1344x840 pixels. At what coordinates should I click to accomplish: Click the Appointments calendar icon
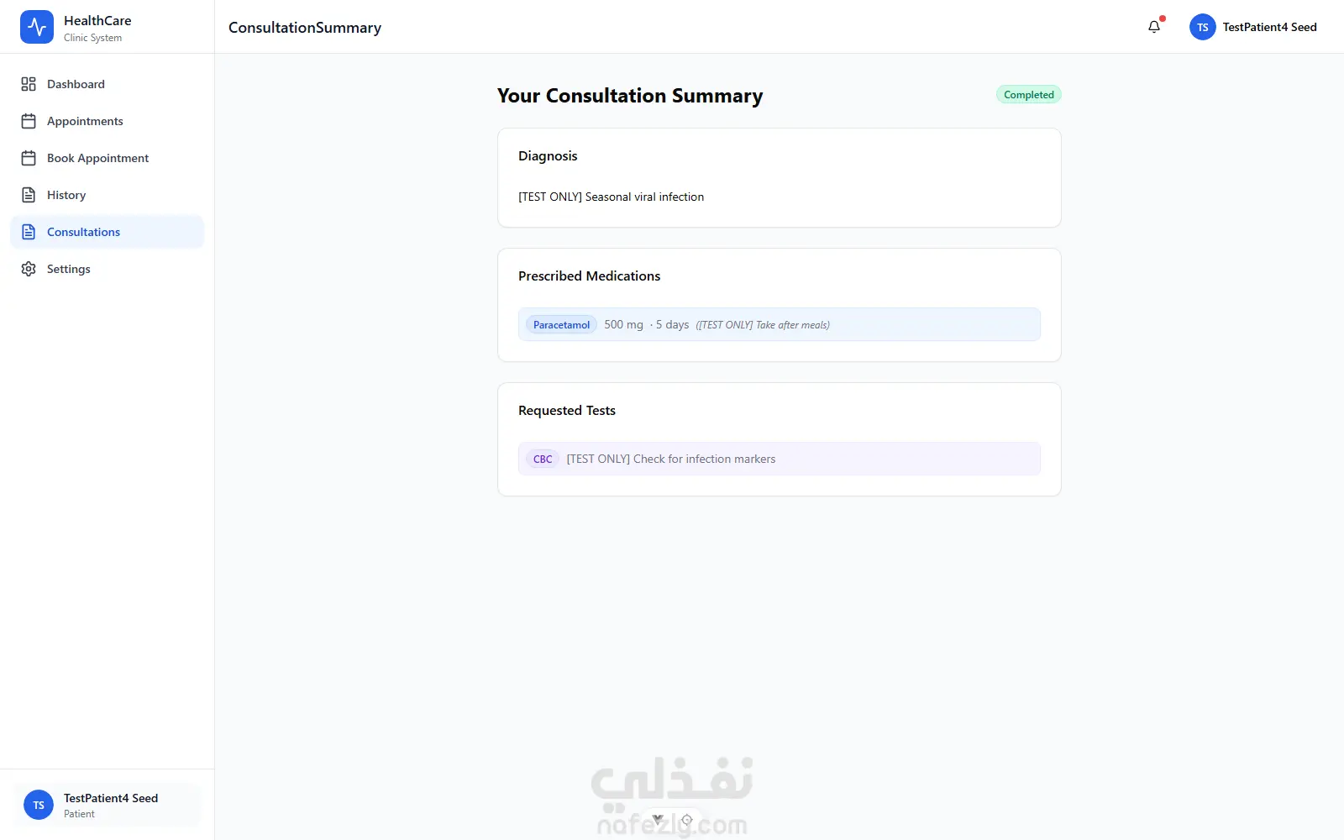click(x=29, y=121)
